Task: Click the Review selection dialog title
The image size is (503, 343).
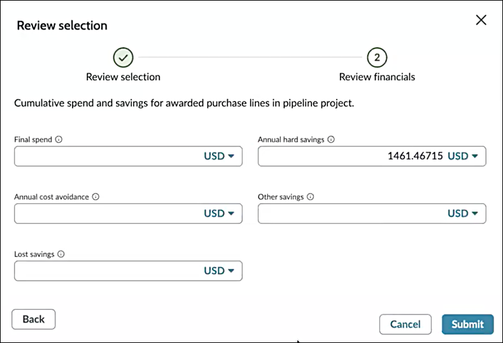Action: coord(62,26)
